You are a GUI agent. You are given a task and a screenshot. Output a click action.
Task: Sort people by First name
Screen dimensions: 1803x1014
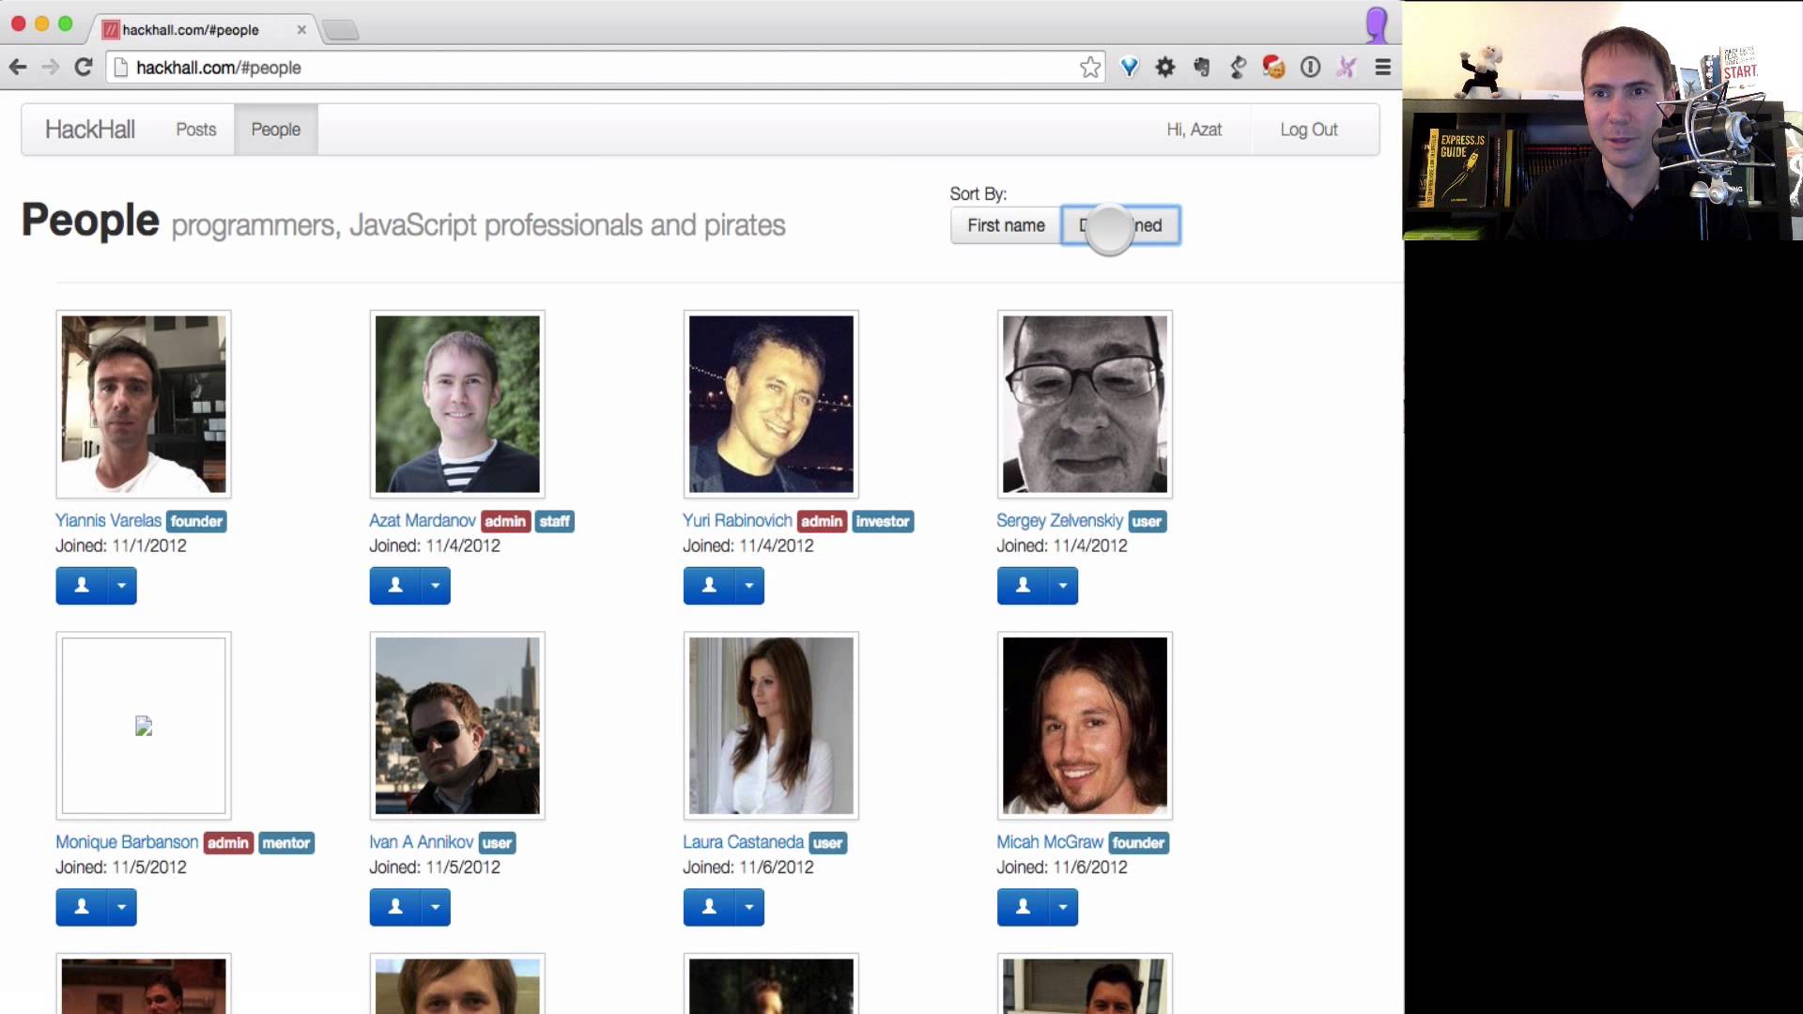click(1006, 225)
